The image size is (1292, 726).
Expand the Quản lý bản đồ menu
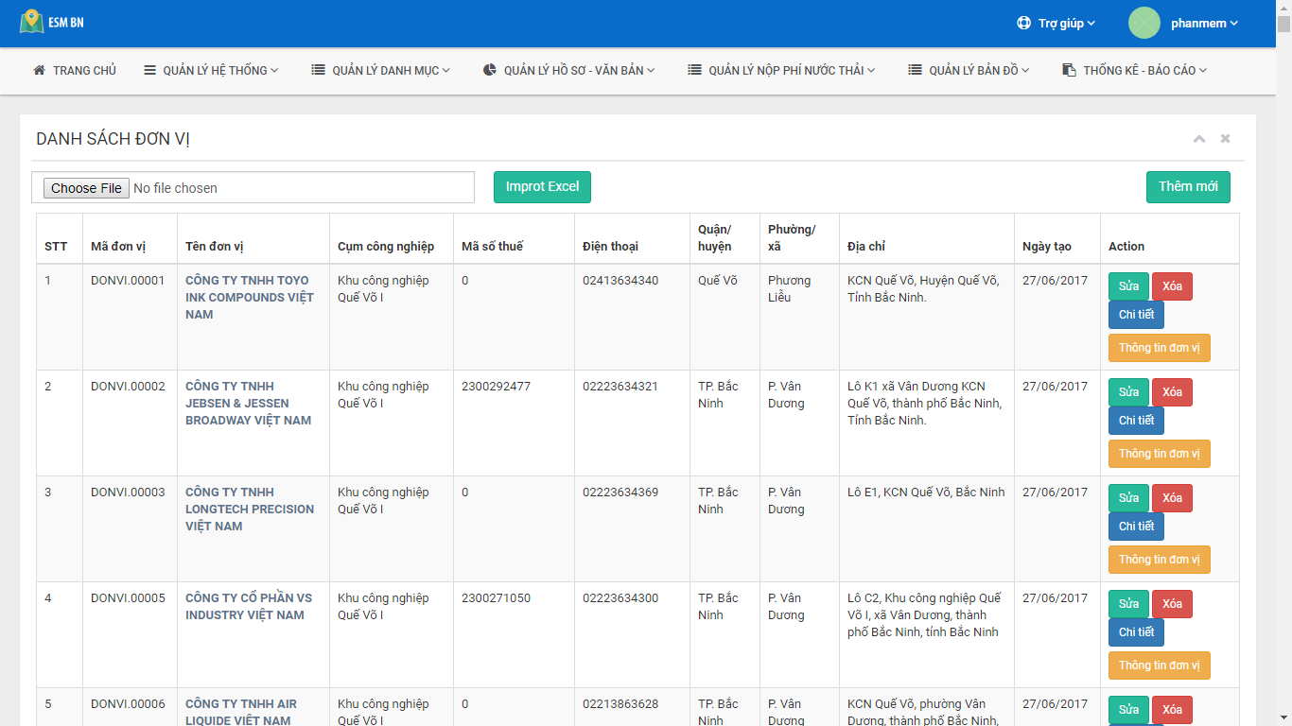pos(969,70)
